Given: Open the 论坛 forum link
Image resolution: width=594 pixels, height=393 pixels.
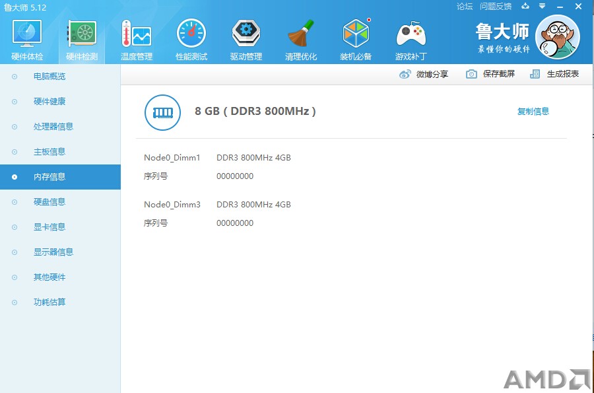Looking at the screenshot, I should coord(465,7).
